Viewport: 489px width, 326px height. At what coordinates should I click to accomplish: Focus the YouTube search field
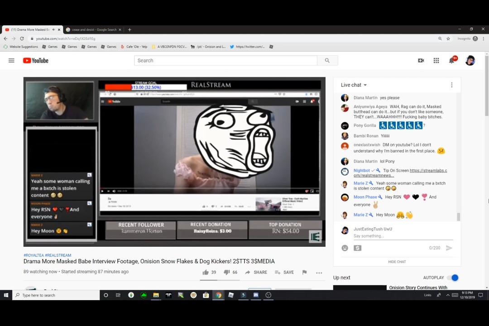point(225,61)
